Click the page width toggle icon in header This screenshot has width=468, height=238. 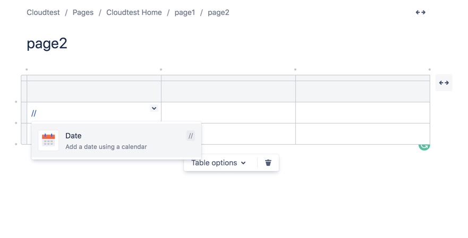(x=420, y=12)
